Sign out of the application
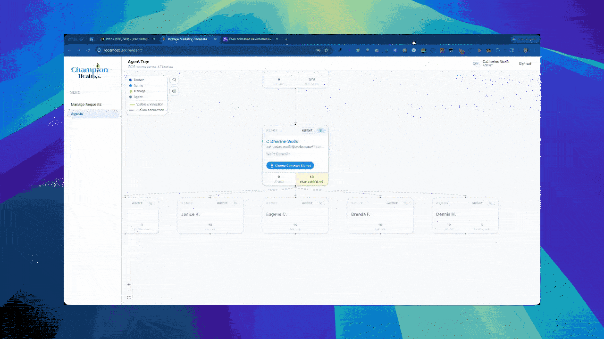The image size is (604, 339). (x=525, y=63)
